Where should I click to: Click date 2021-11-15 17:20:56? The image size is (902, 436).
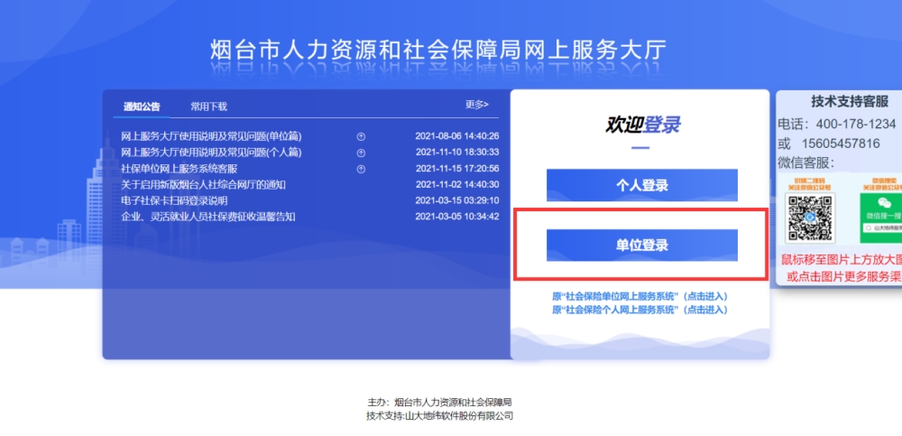pos(457,169)
